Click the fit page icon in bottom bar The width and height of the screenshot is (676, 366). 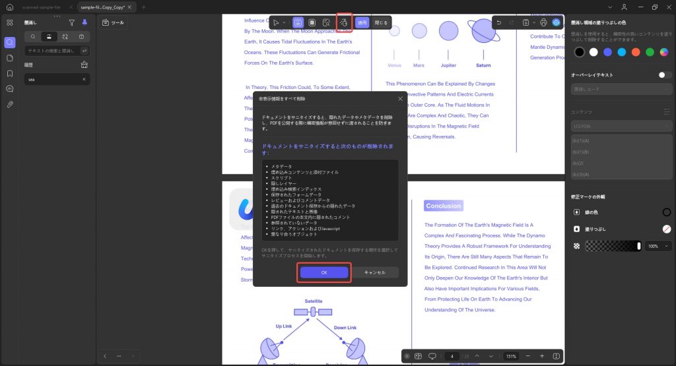(x=556, y=356)
